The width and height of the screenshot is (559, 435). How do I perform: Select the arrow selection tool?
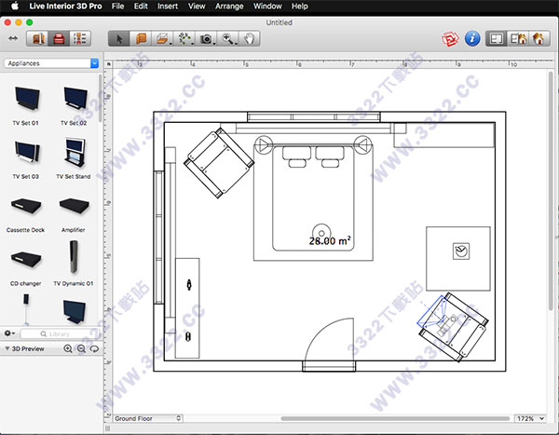coord(118,38)
